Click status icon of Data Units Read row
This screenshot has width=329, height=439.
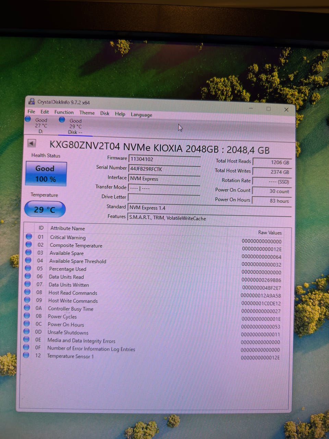[28, 276]
